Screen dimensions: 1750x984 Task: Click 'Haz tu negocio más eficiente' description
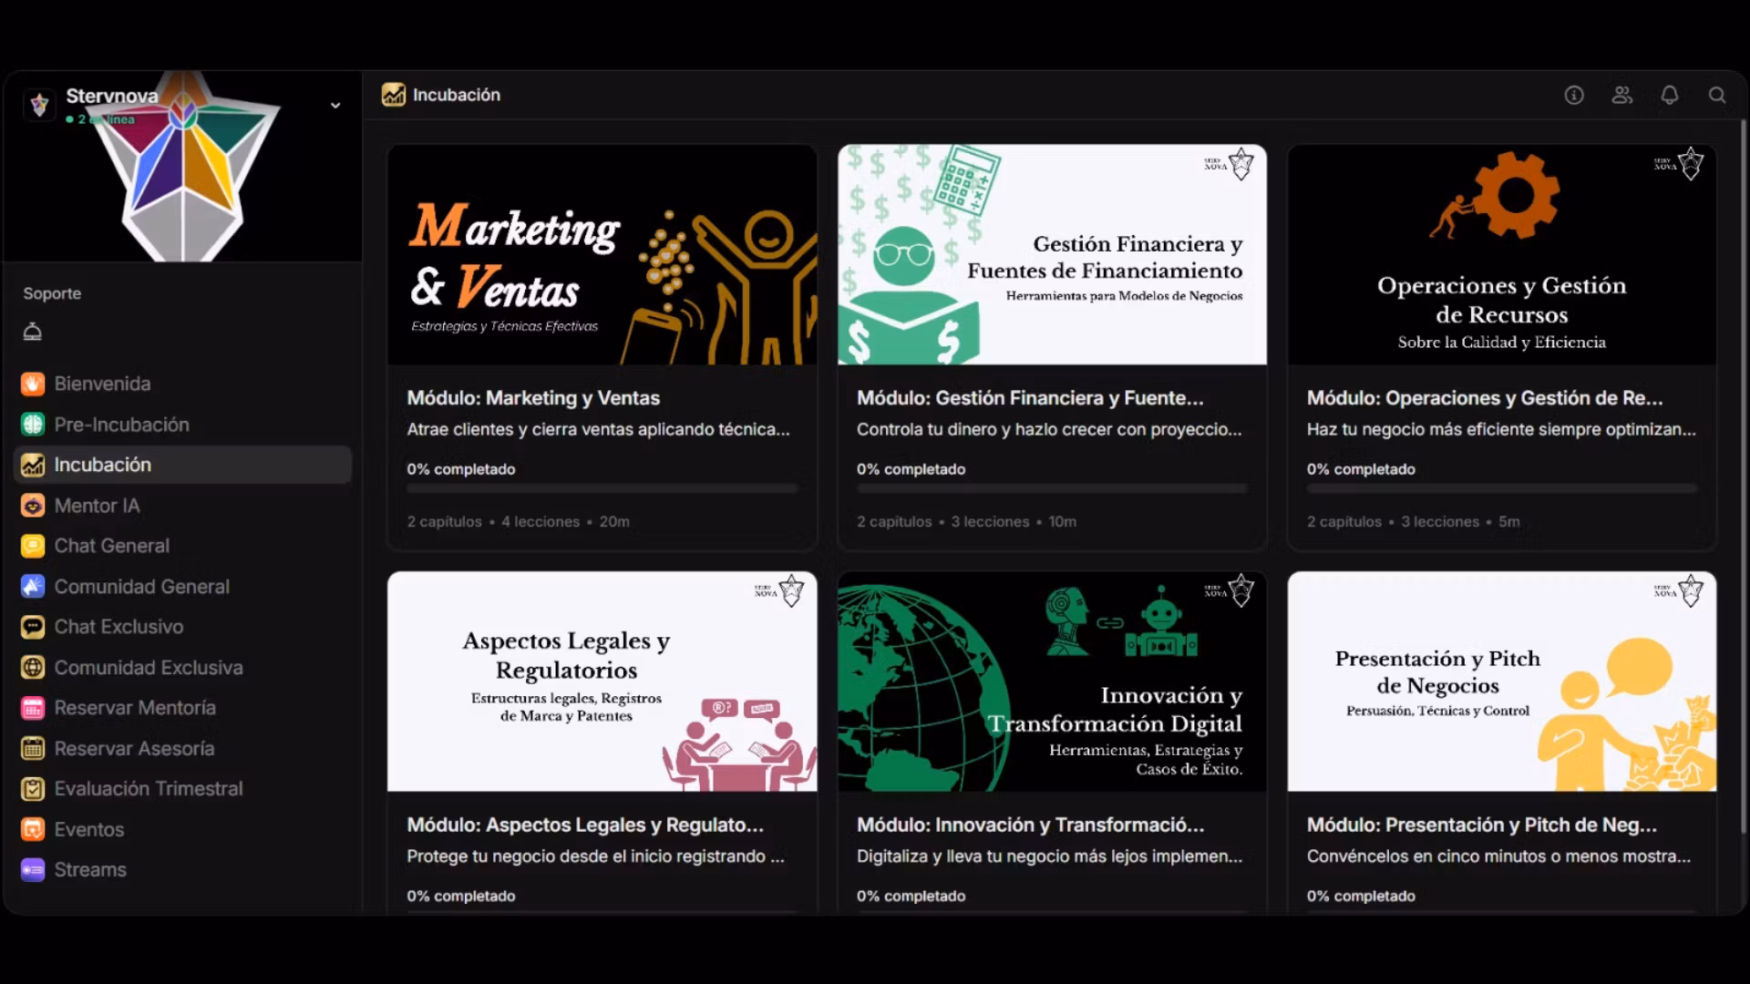coord(1501,430)
